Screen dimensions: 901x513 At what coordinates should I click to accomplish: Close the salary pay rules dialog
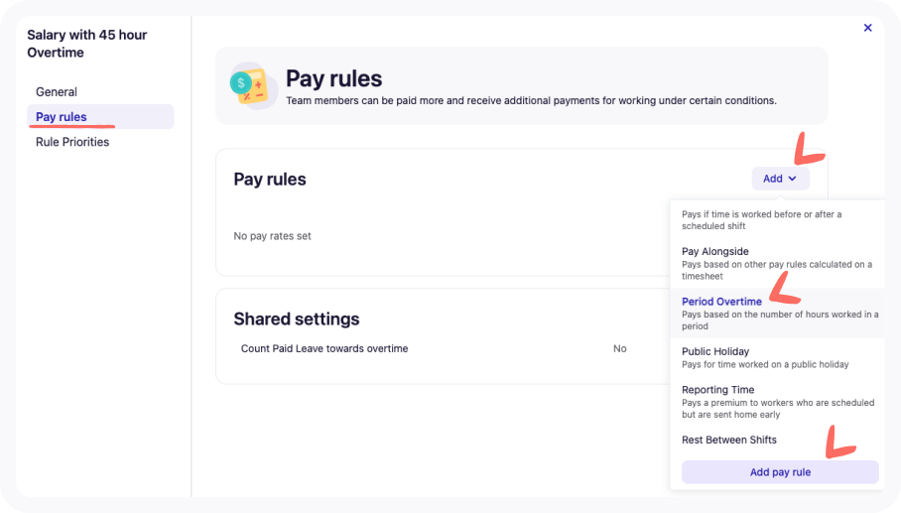pos(867,28)
